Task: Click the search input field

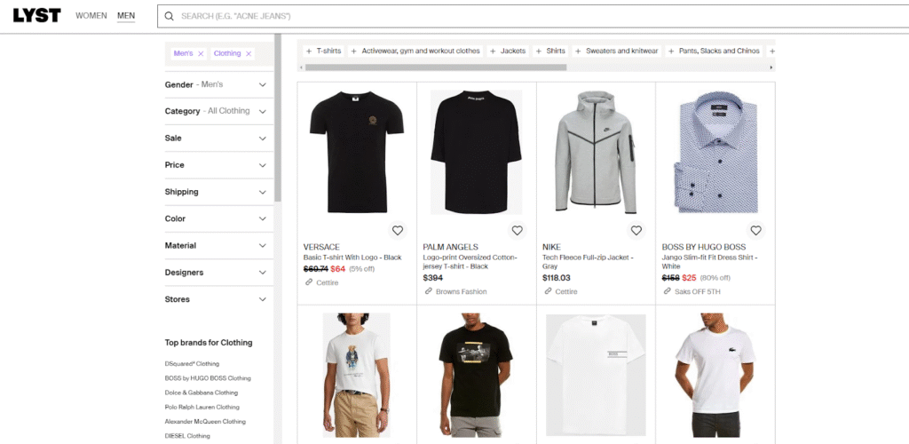Action: pyautogui.click(x=533, y=16)
